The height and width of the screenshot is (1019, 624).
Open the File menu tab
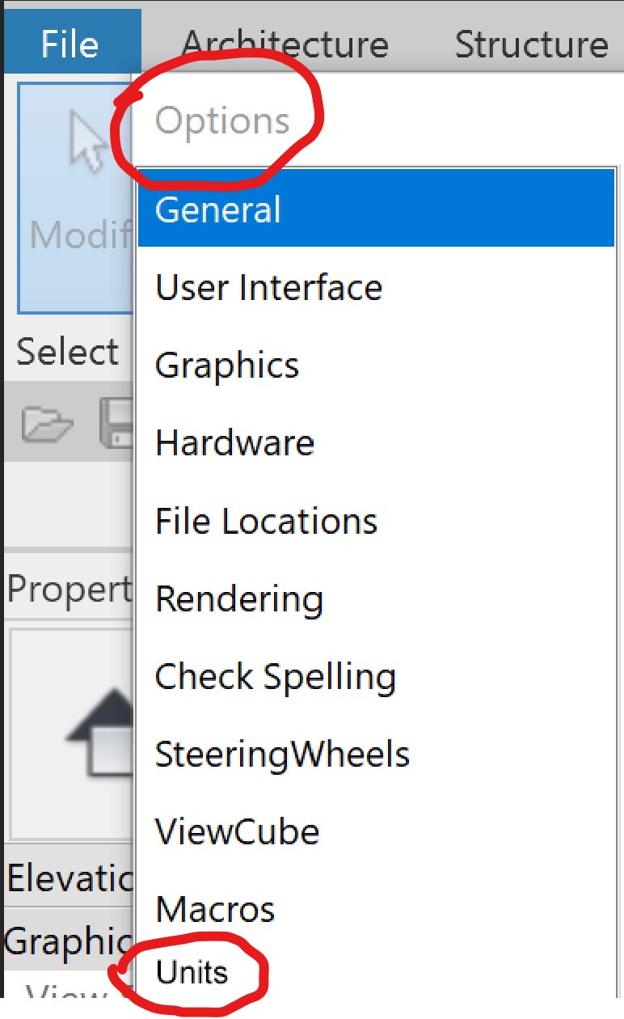pyautogui.click(x=70, y=44)
